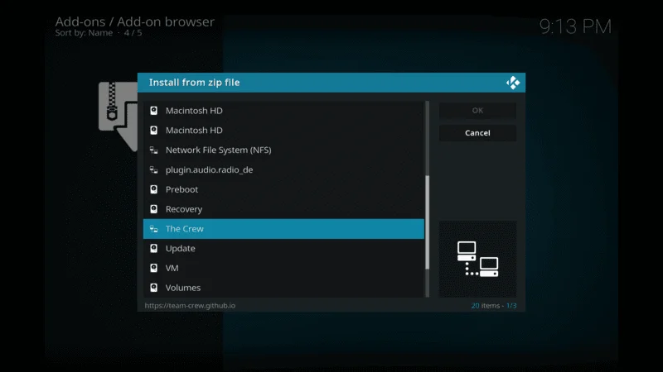Click the network icon next to Network File System (NFS)
This screenshot has width=663, height=372.
pyautogui.click(x=154, y=150)
